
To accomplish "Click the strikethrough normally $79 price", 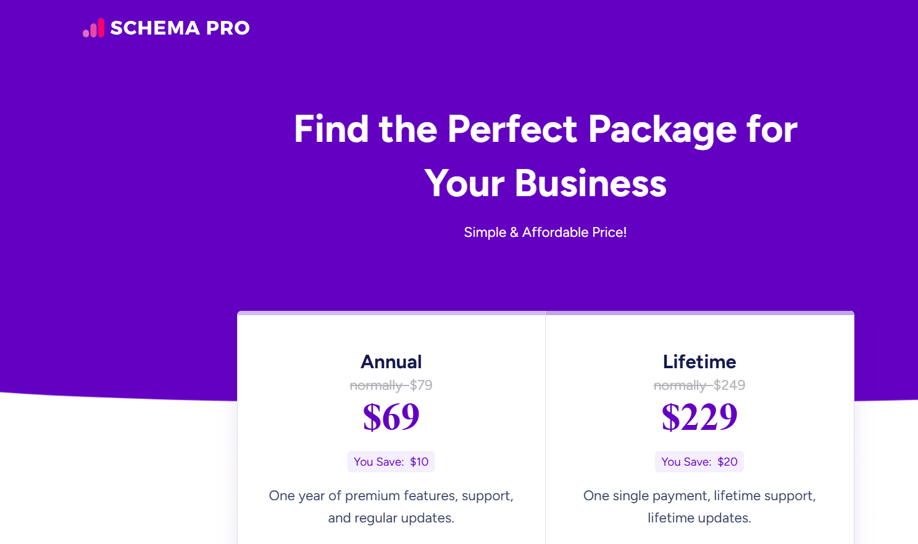I will point(391,384).
